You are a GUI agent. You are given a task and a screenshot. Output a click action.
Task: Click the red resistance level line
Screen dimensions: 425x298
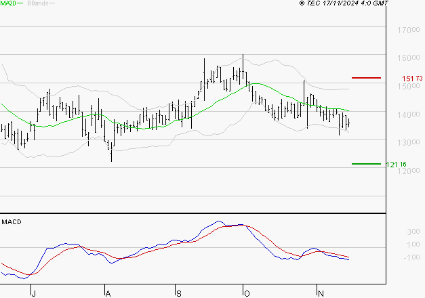tap(366, 78)
